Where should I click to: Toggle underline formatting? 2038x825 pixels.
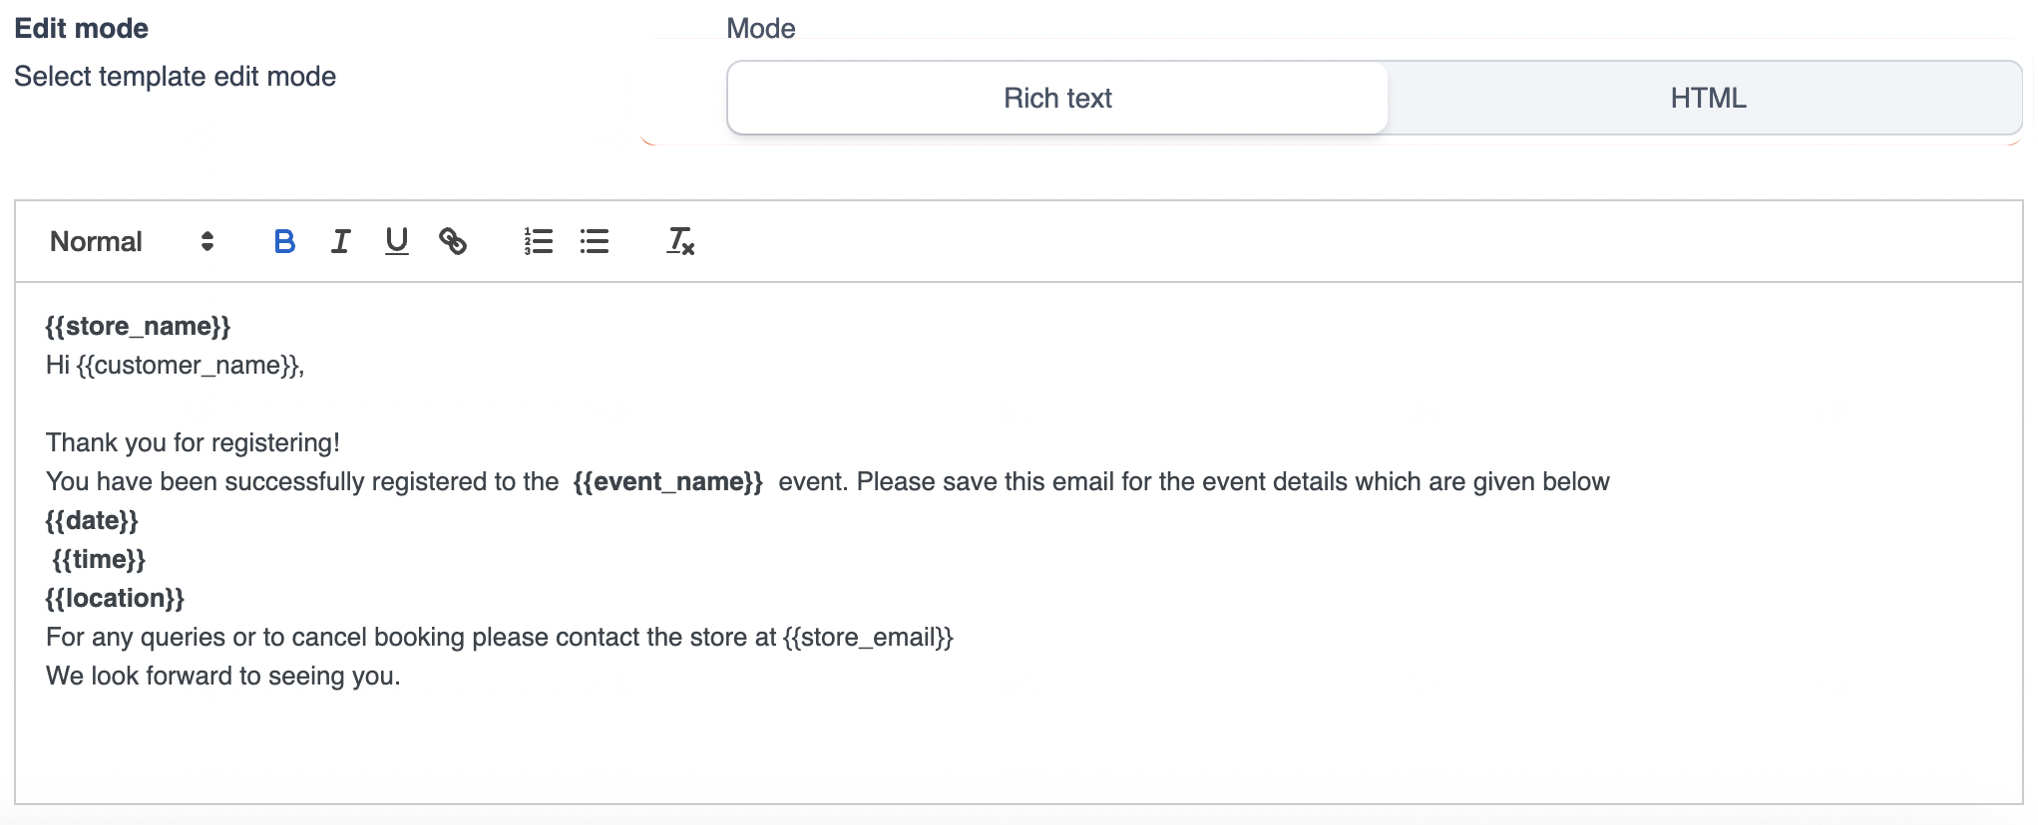pos(396,241)
